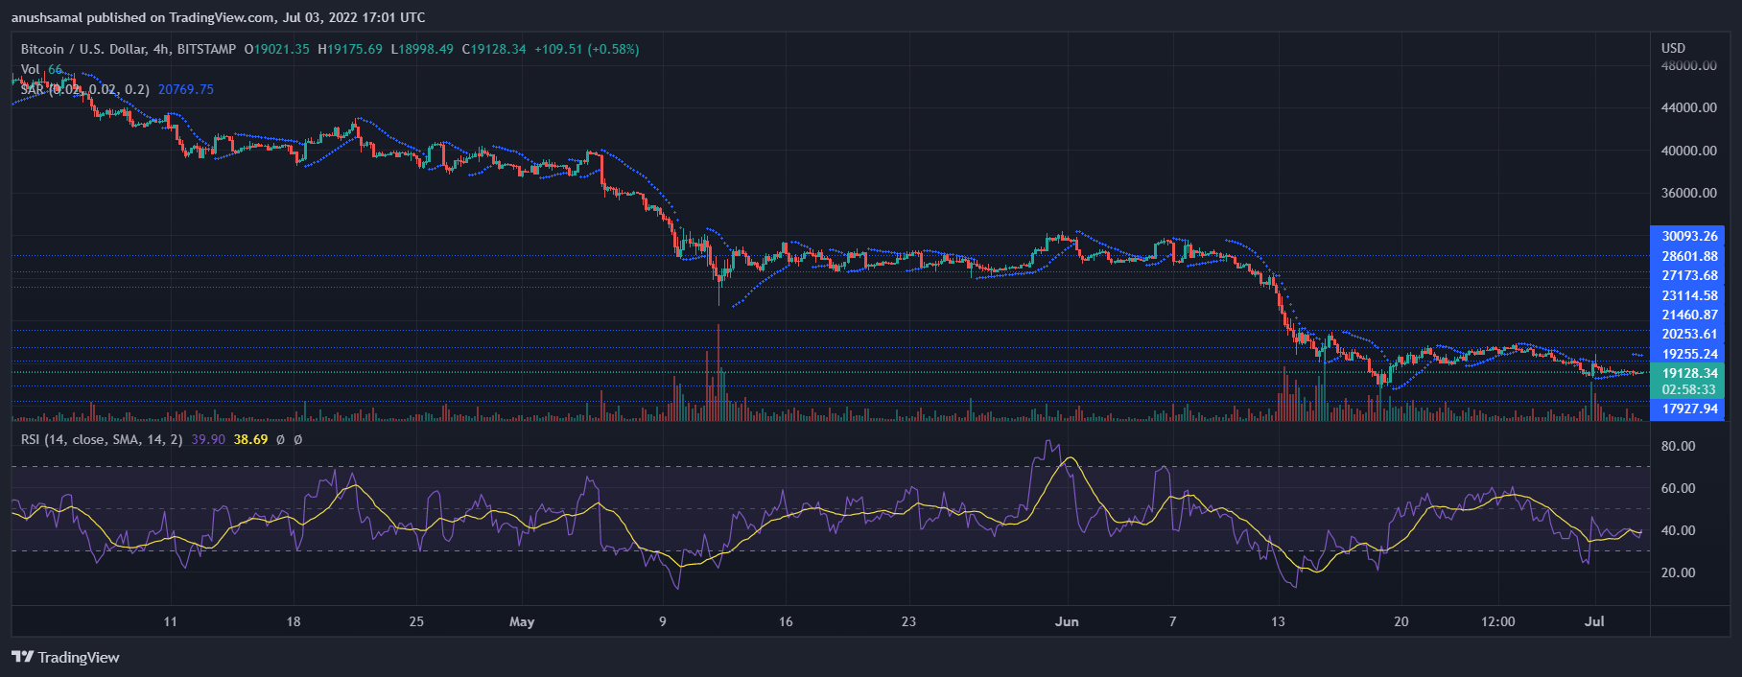Click the Jul label on time axis
Viewport: 1742px width, 677px height.
tap(1594, 621)
